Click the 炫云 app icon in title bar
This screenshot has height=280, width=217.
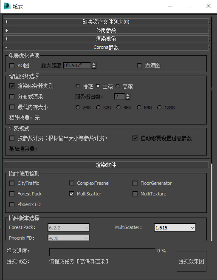point(7,6)
